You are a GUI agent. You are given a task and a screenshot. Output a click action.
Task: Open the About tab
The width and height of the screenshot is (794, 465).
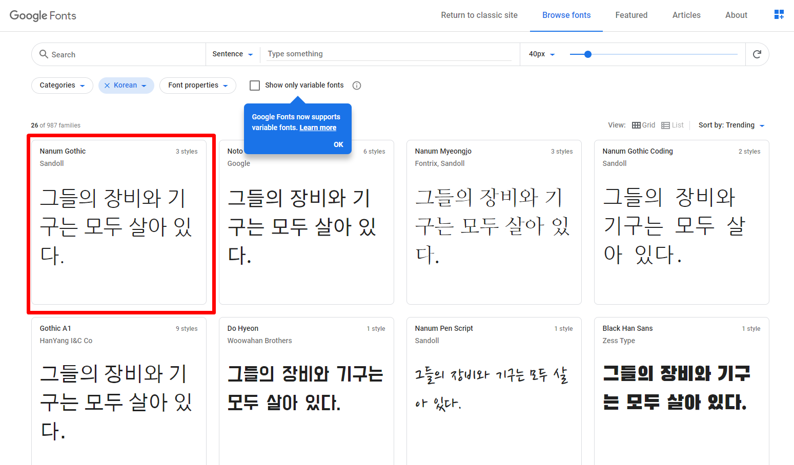pyautogui.click(x=736, y=15)
